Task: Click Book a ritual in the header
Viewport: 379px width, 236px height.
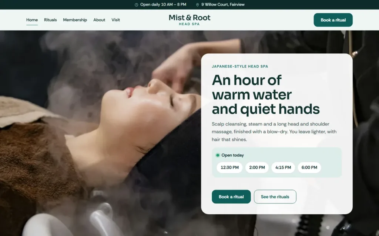Action: [x=333, y=20]
